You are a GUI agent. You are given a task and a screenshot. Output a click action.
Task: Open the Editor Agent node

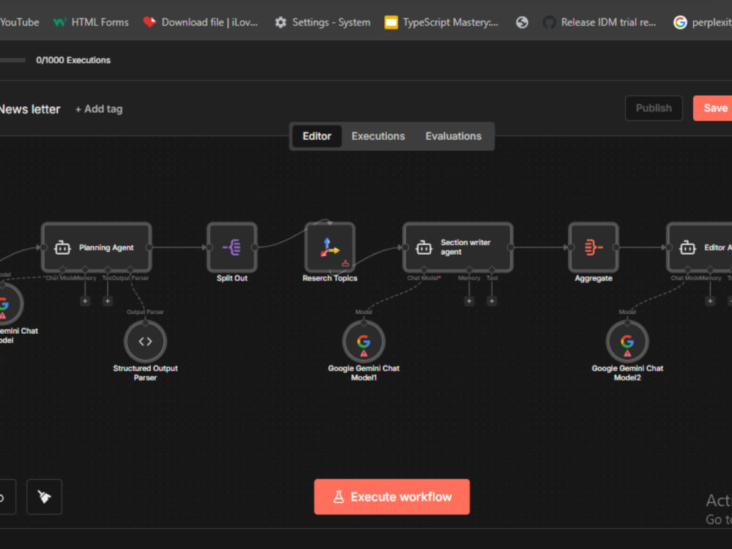tap(699, 247)
